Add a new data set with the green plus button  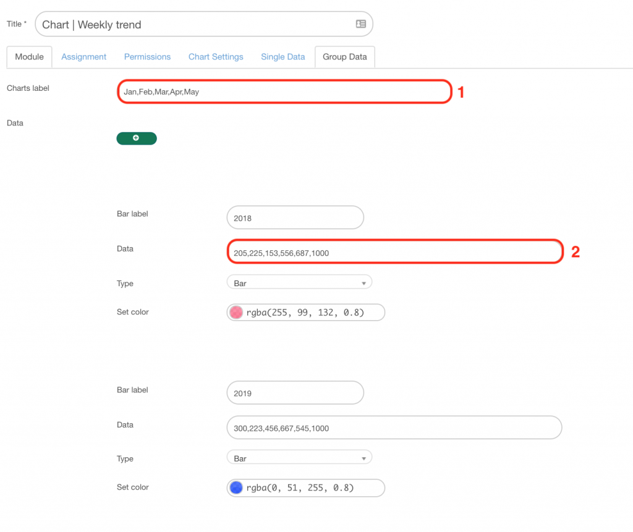click(x=137, y=138)
